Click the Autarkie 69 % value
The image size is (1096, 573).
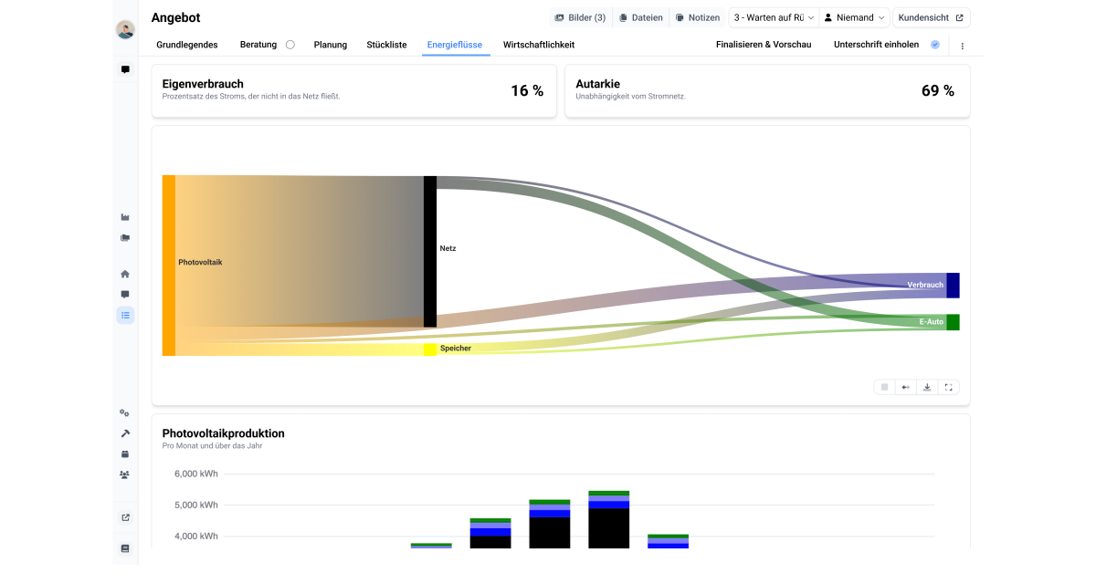point(938,91)
